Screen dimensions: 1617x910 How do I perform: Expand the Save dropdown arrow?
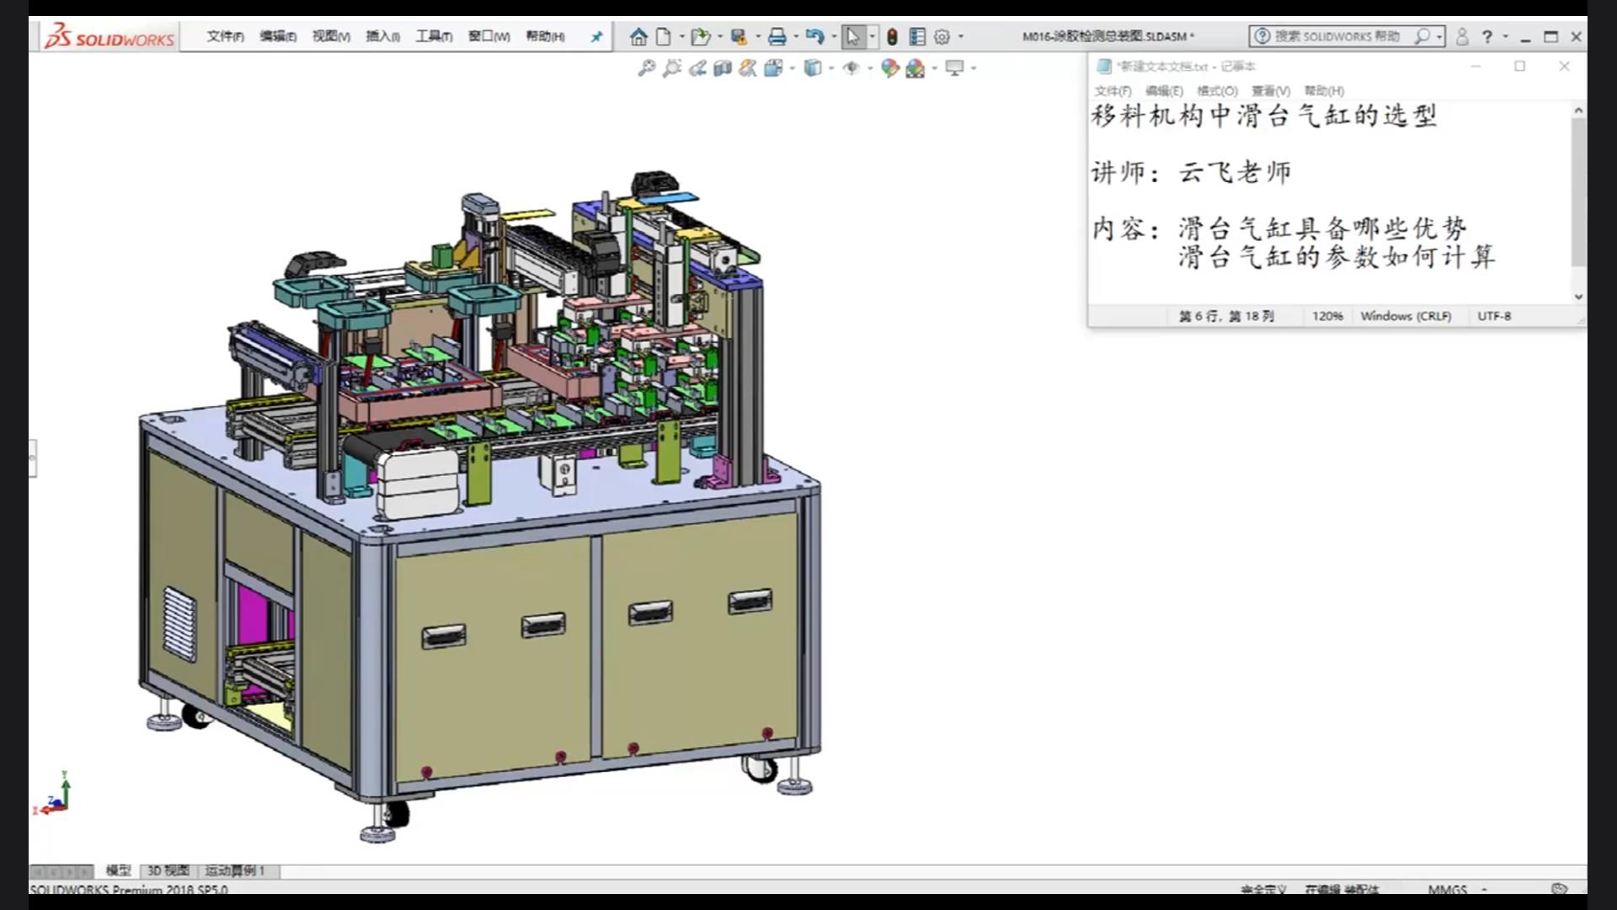[x=758, y=36]
